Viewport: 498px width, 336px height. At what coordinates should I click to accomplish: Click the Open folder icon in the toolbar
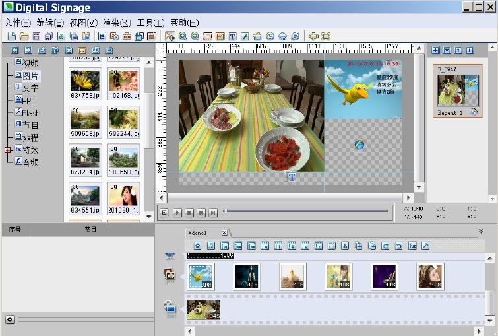(x=24, y=36)
